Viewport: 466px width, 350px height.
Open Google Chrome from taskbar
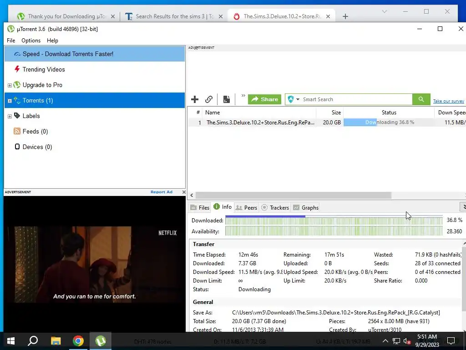click(x=78, y=341)
